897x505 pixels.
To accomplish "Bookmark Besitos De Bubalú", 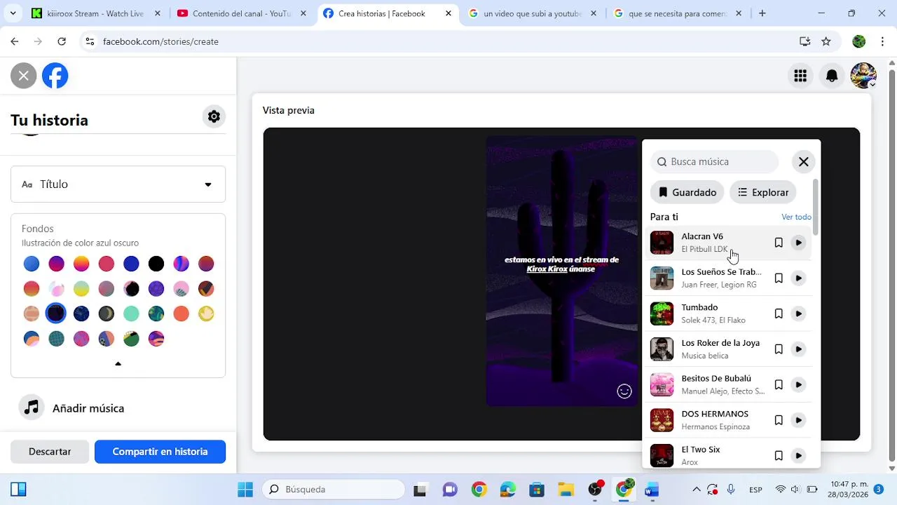I will click(778, 385).
